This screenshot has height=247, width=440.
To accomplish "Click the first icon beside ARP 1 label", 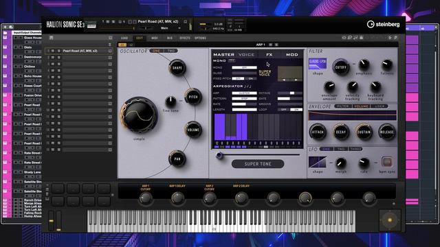I will tap(270, 45).
